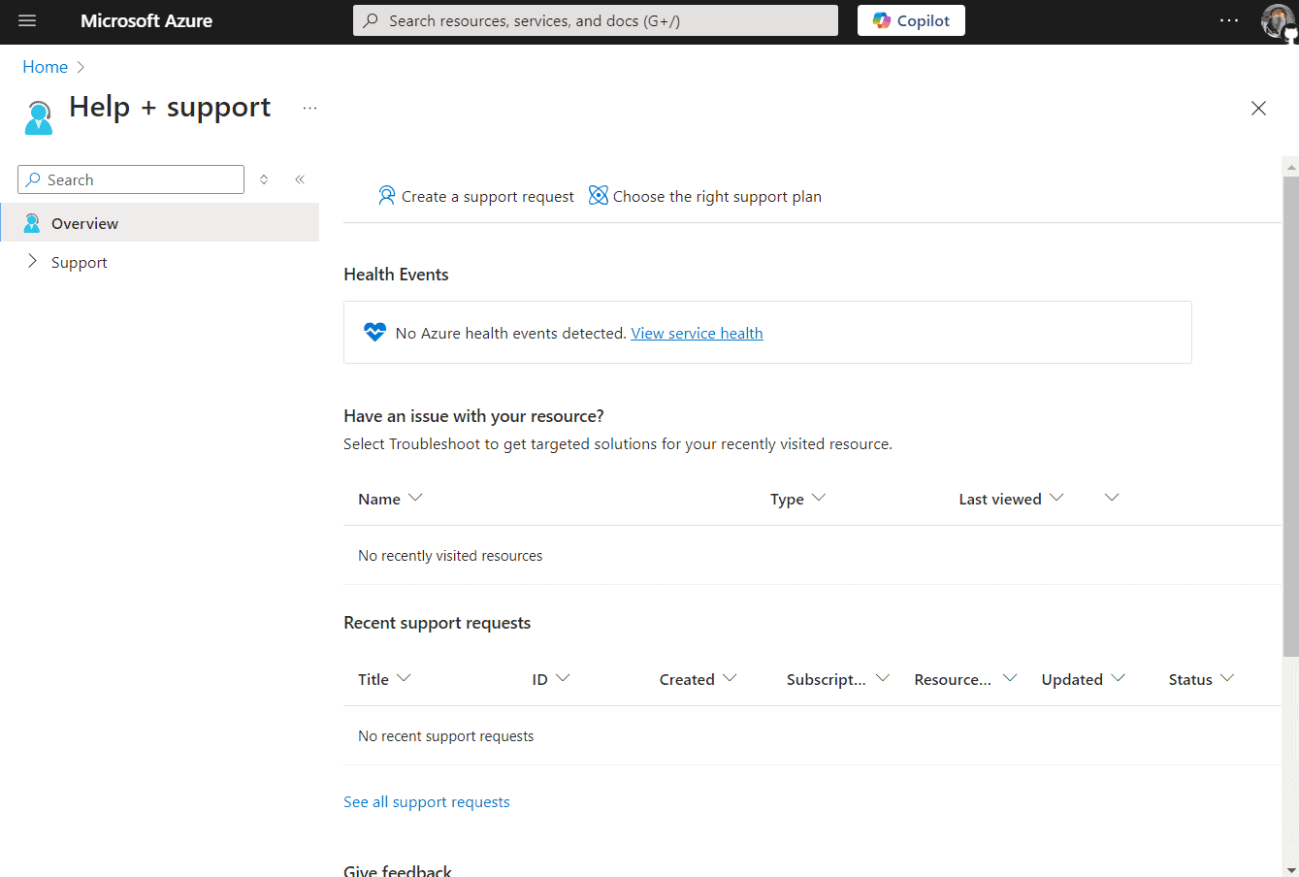The image size is (1299, 877).
Task: Open the account avatar menu
Action: 1277,20
